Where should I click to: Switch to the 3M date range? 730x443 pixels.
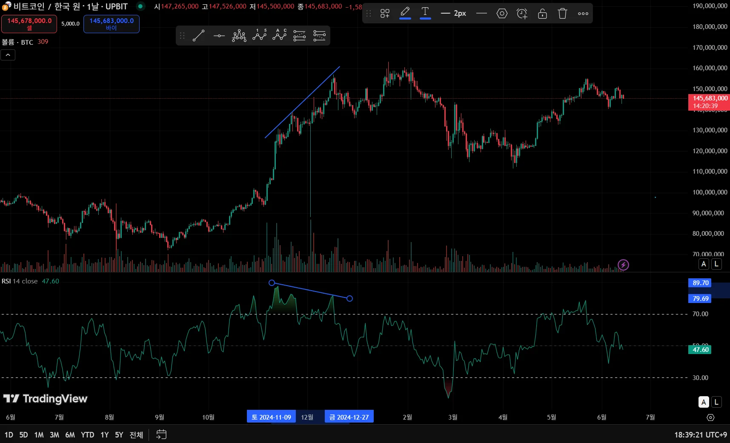[x=54, y=435]
